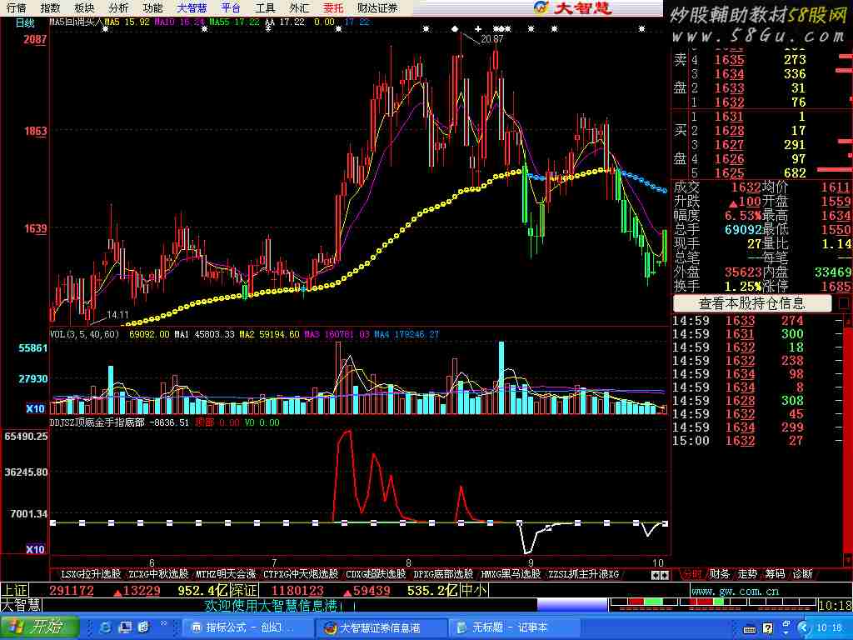Open the www.gw.com.cn link

(x=735, y=591)
